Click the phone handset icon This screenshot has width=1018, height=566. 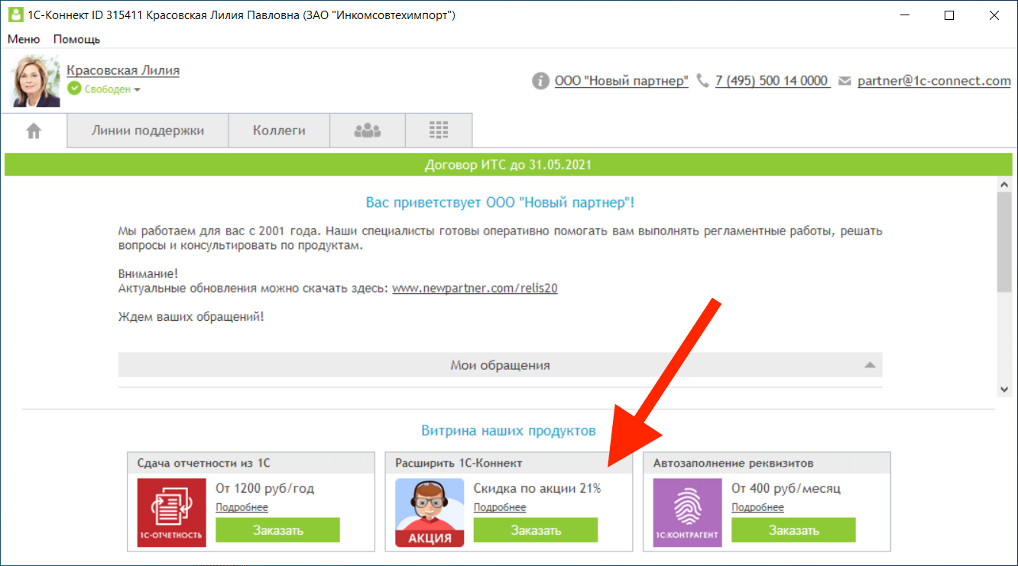pos(703,81)
